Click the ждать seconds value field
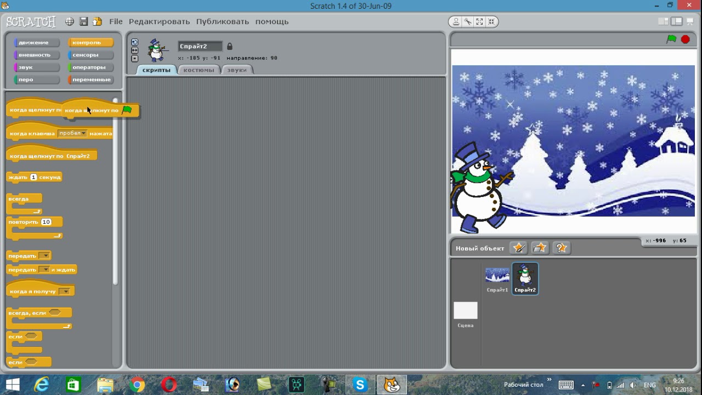 (x=33, y=177)
